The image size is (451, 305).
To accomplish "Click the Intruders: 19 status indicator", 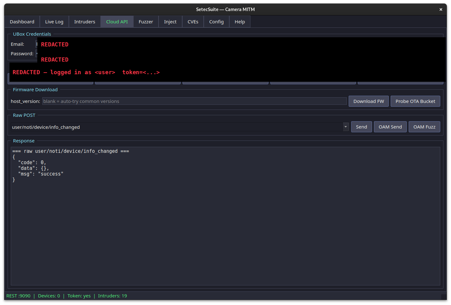I will point(112,296).
